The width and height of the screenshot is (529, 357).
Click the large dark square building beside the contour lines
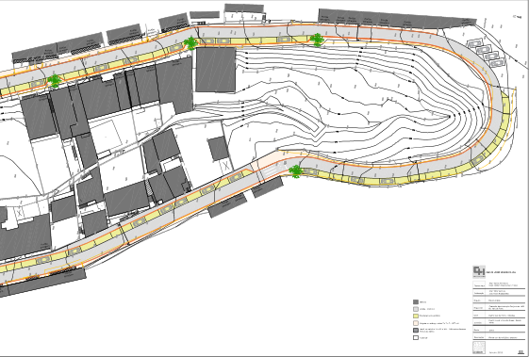click(x=216, y=70)
